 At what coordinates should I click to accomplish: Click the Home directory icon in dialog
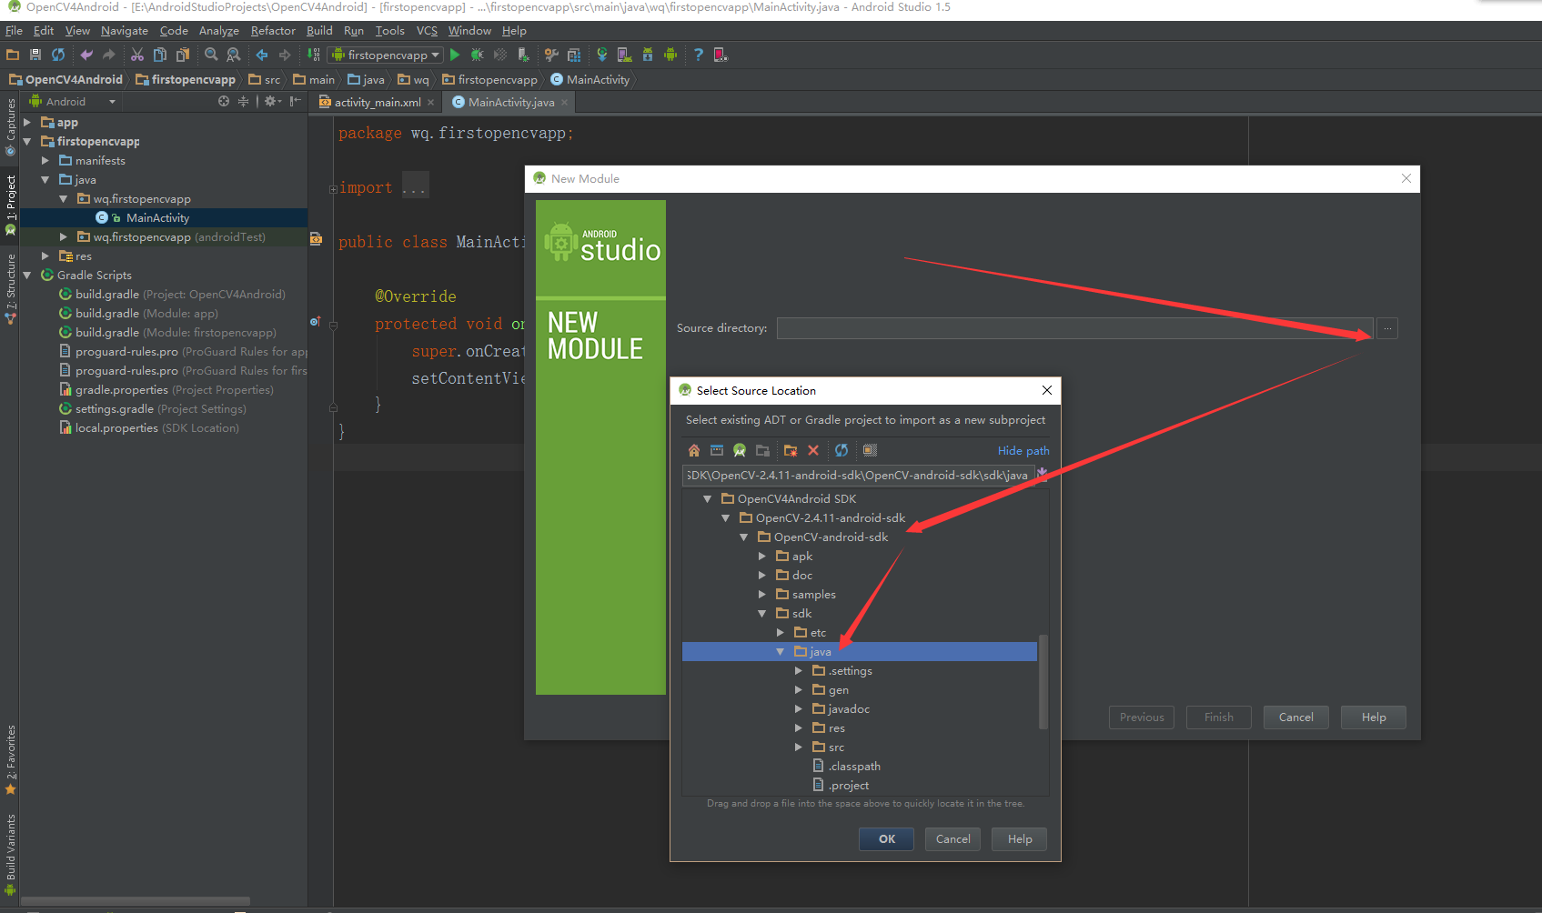point(694,450)
